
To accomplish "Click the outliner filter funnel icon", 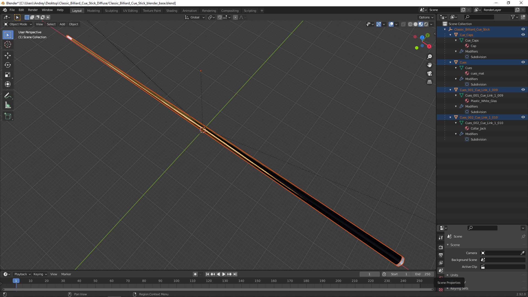I will click(513, 17).
